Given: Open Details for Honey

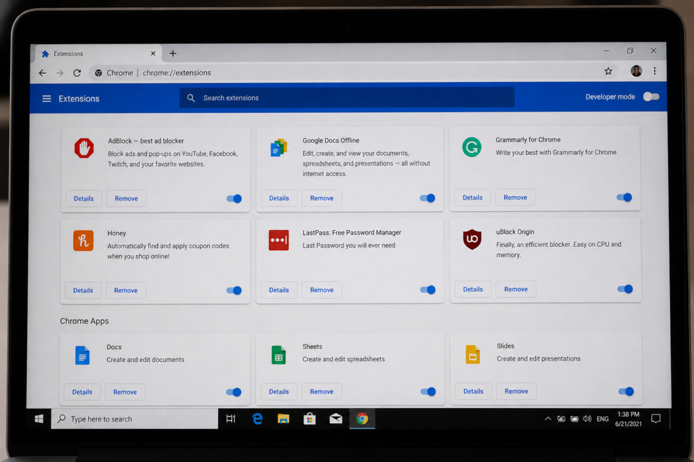Looking at the screenshot, I should point(83,291).
